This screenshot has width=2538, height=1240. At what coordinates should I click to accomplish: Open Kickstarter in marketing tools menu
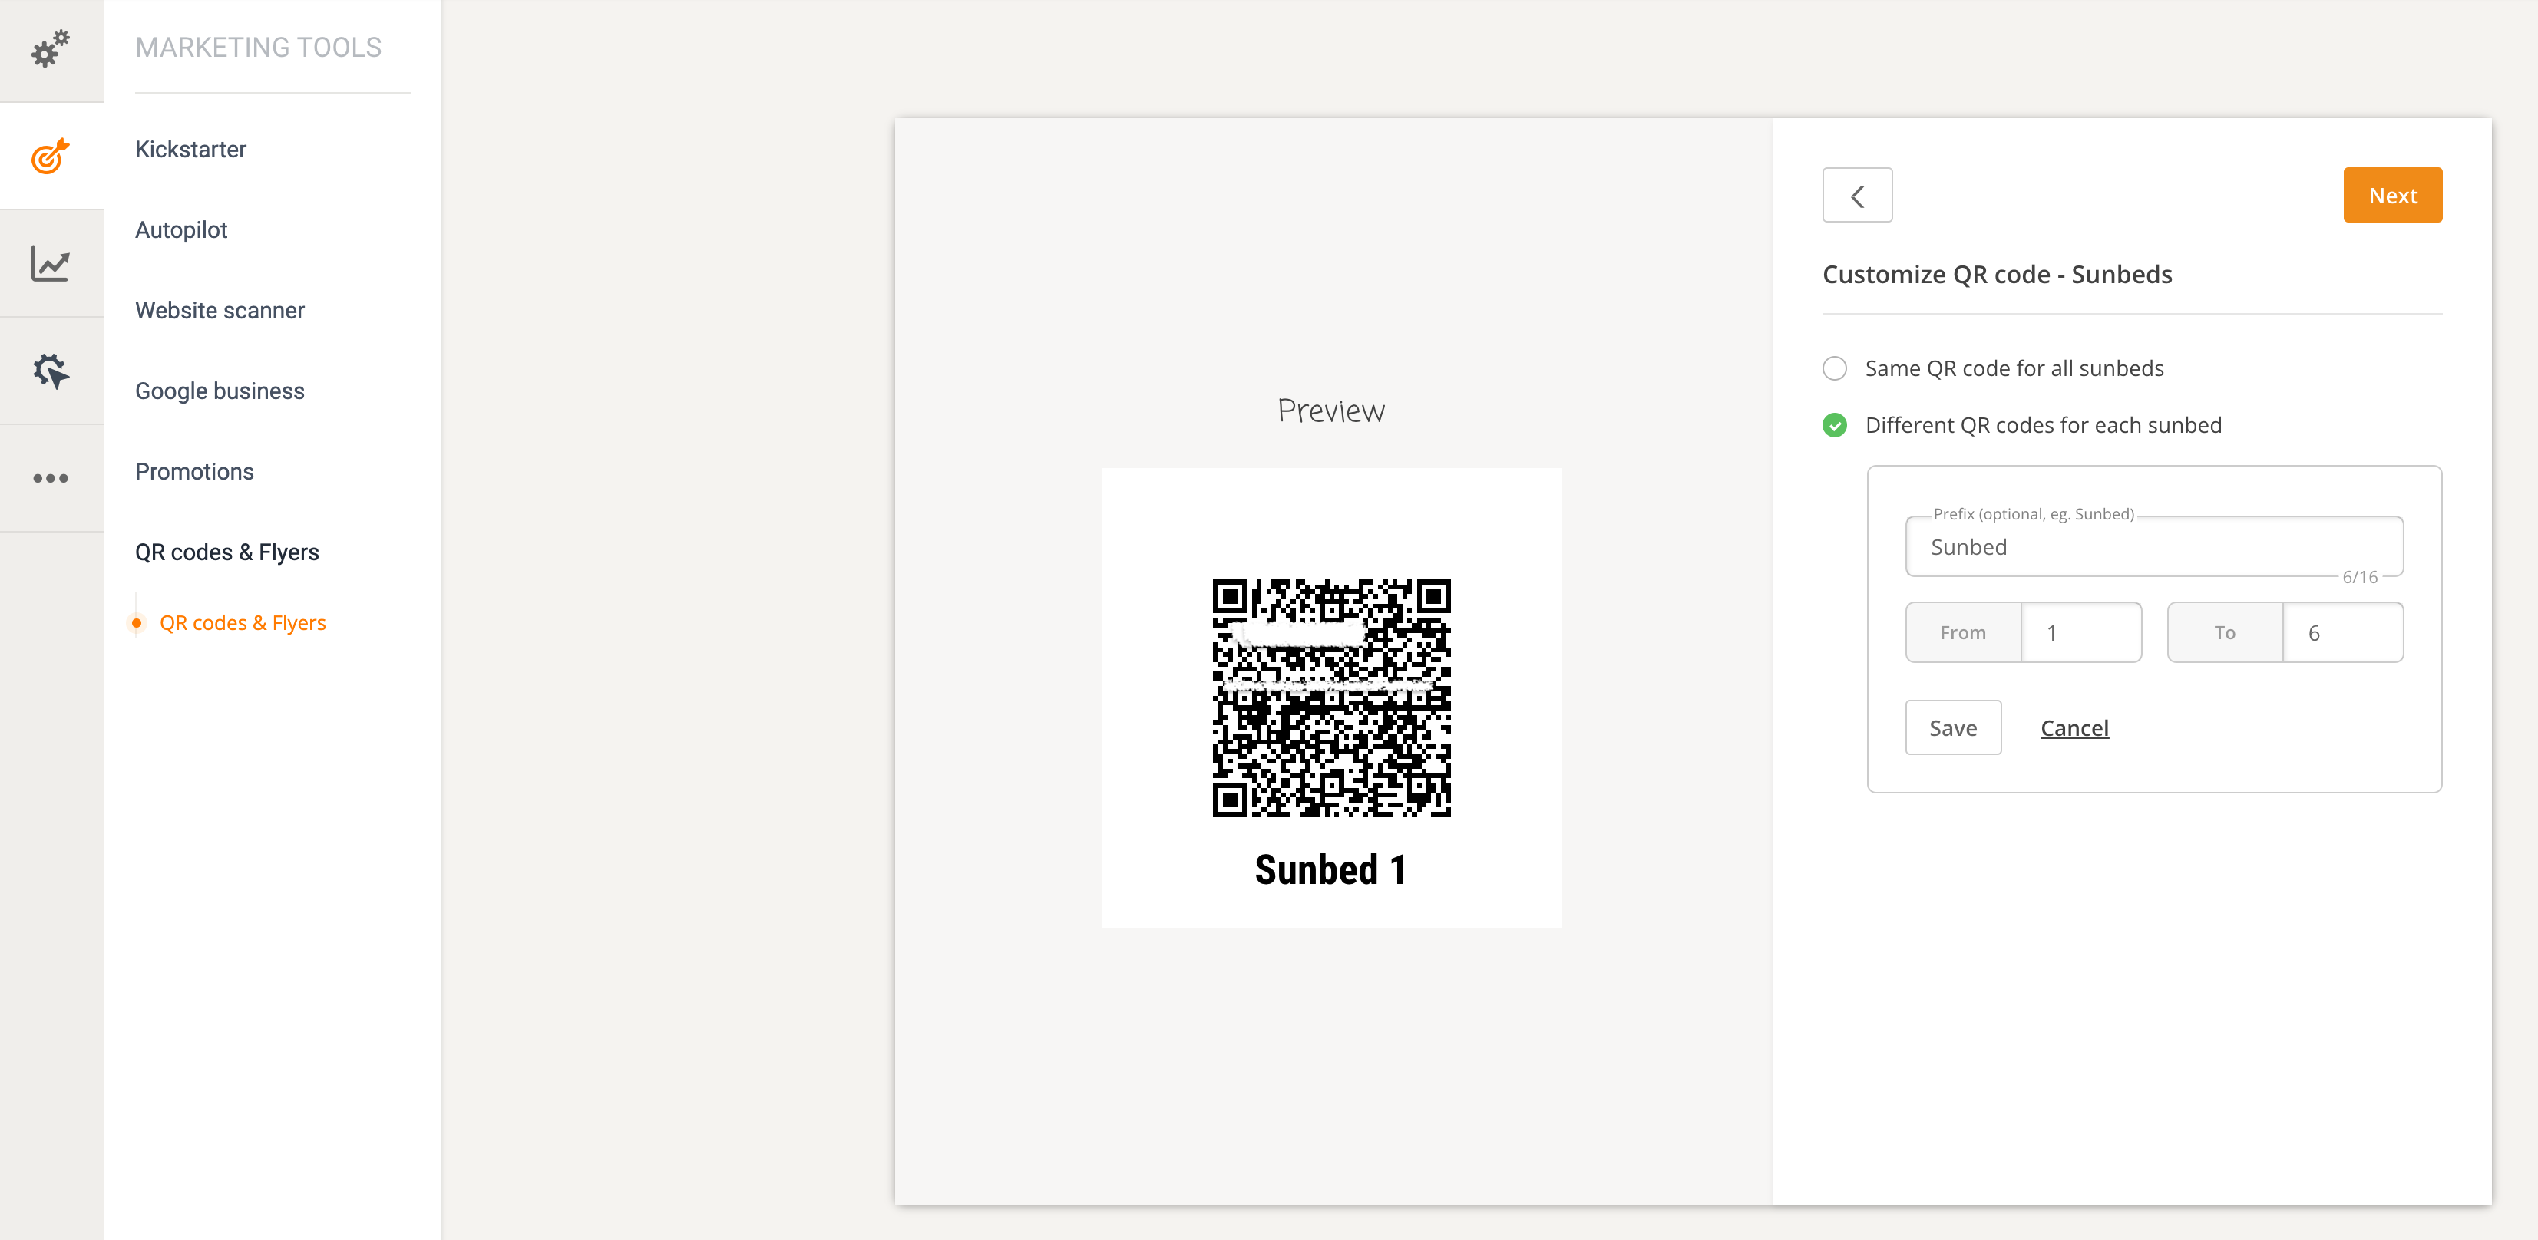coord(190,150)
